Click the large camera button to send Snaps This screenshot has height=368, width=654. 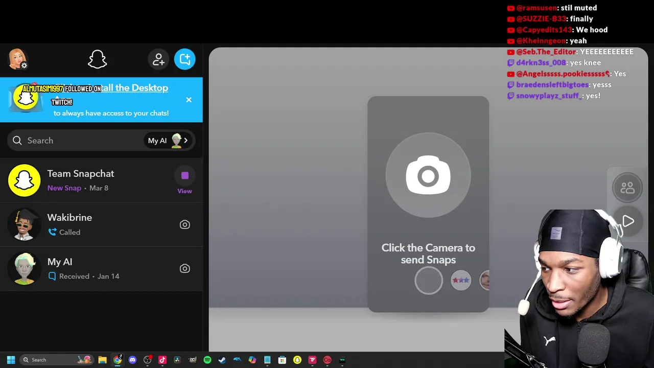428,175
